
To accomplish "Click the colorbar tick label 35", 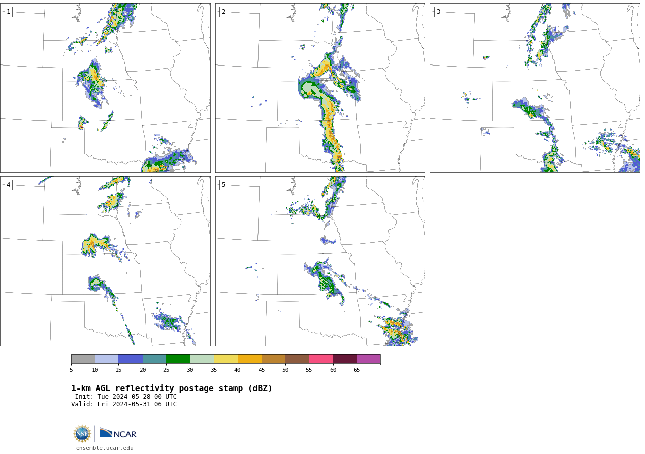I will (x=214, y=370).
